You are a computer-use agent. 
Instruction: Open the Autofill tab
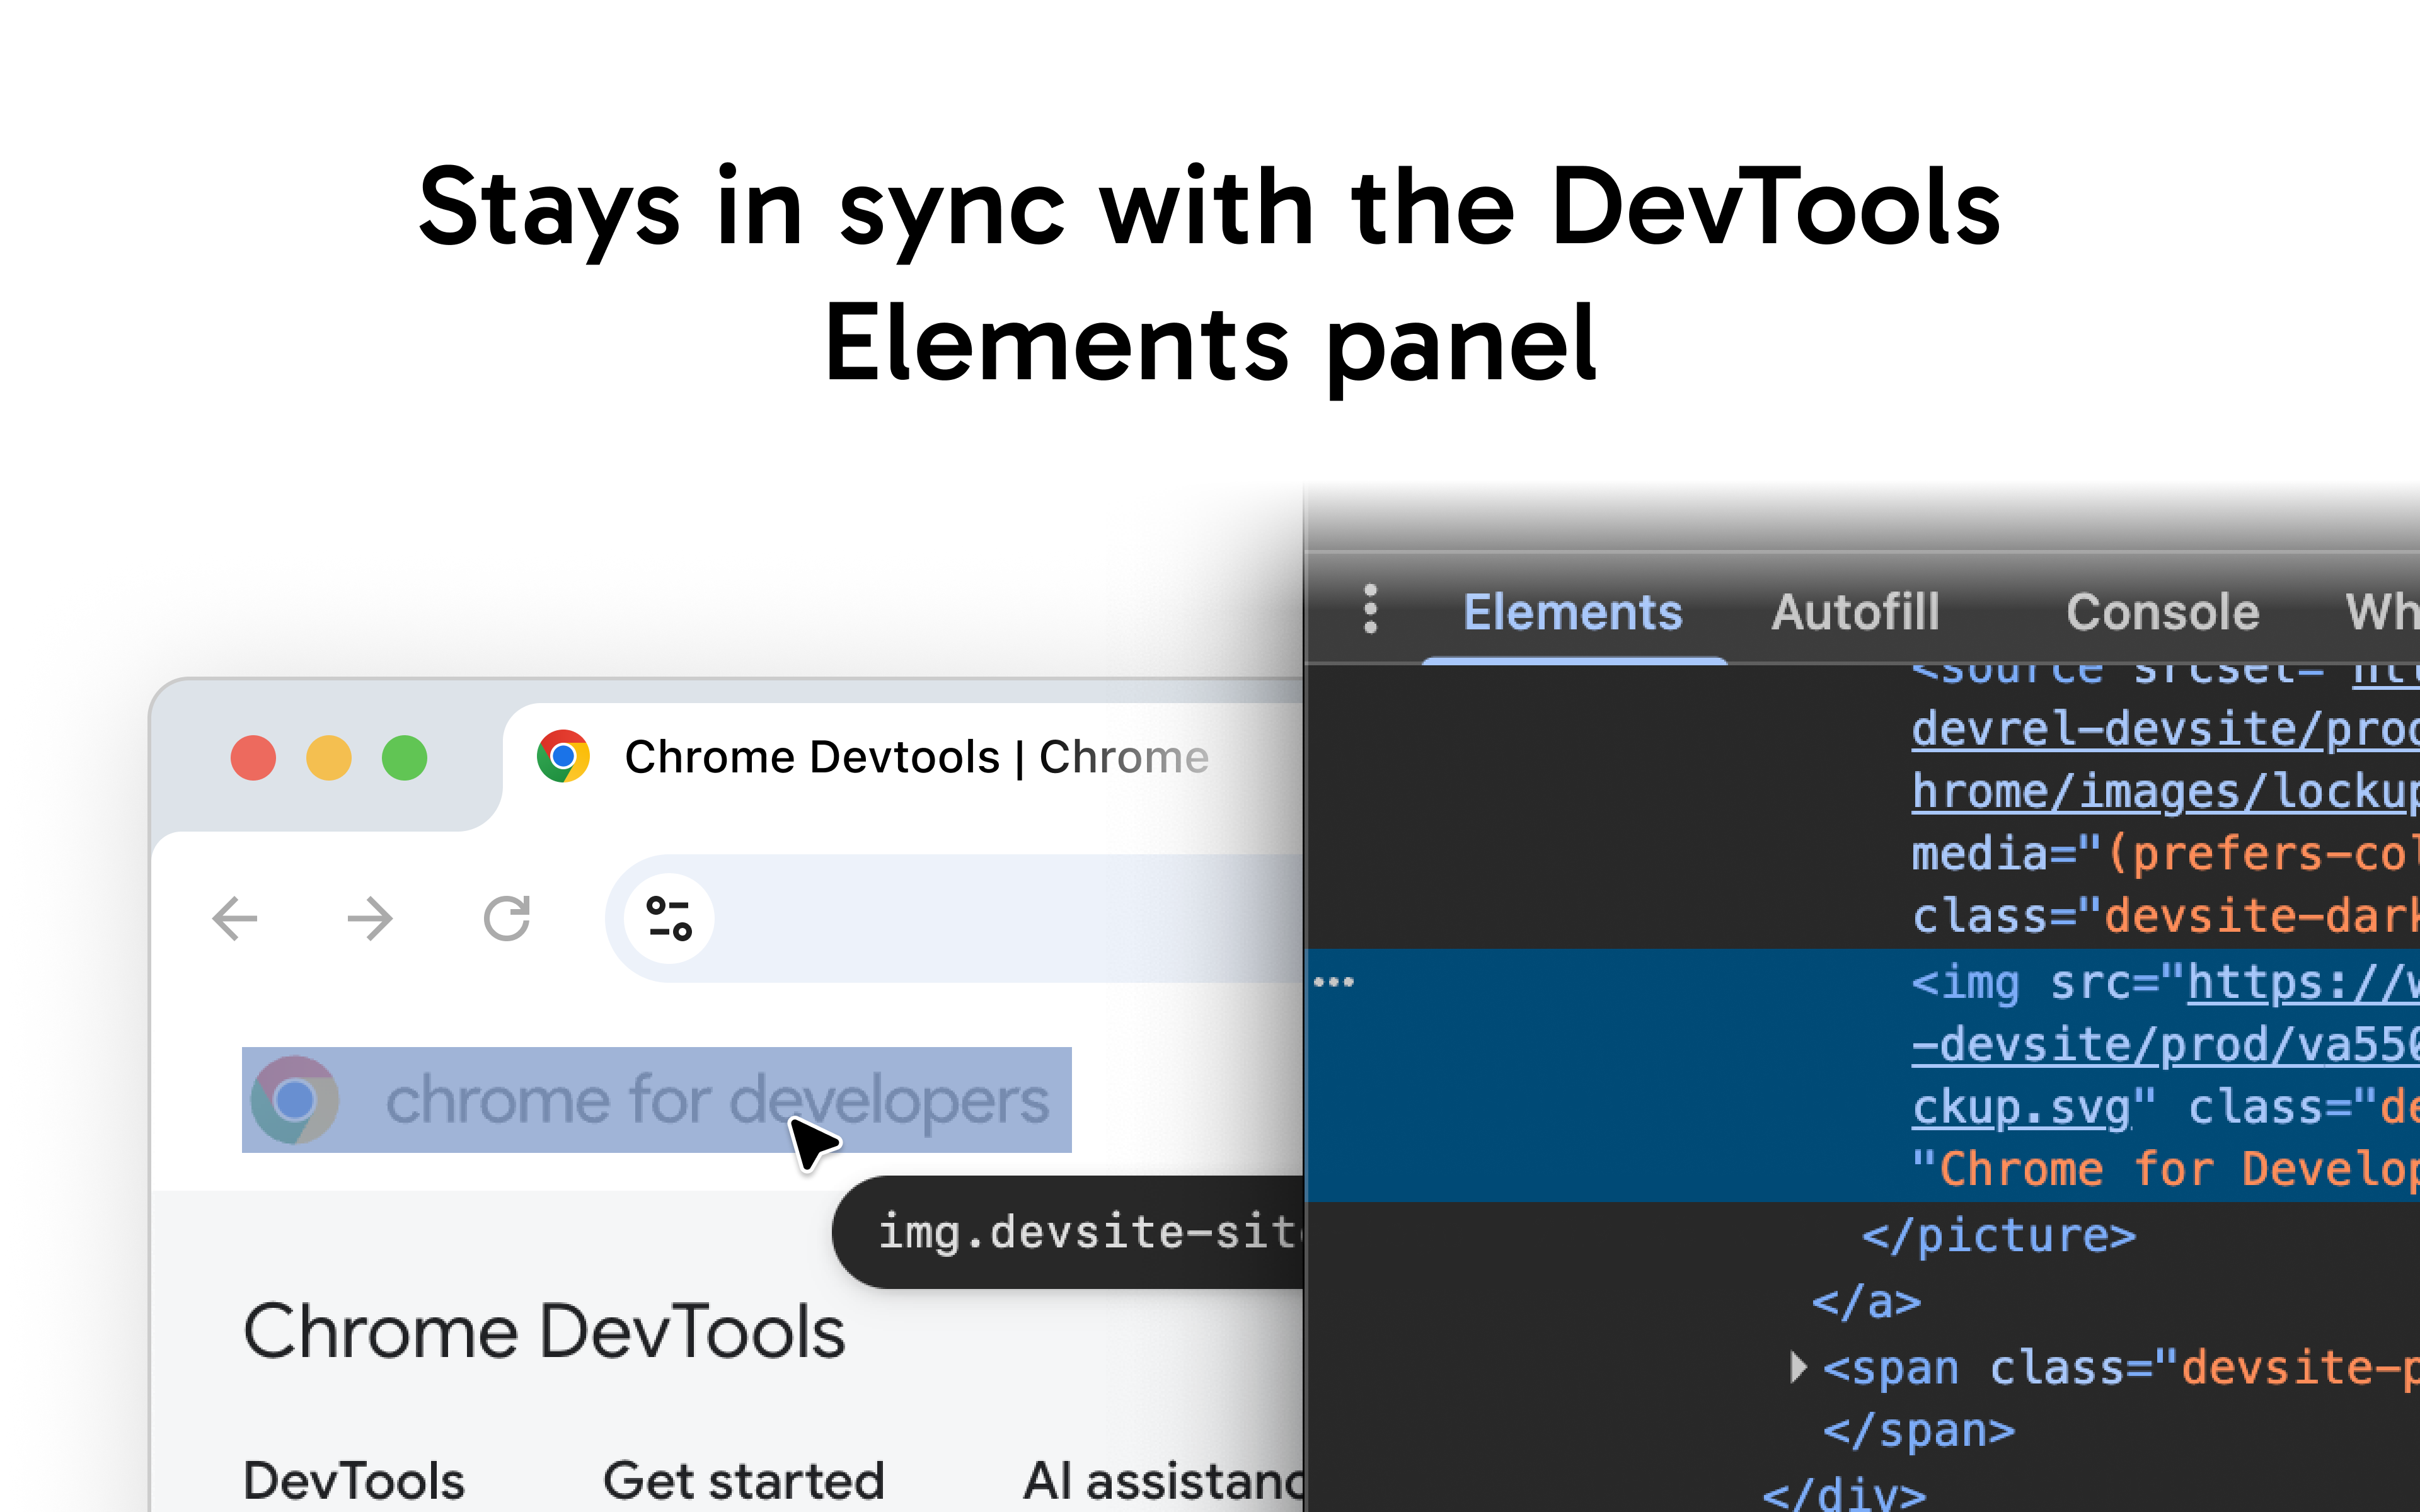1855,612
